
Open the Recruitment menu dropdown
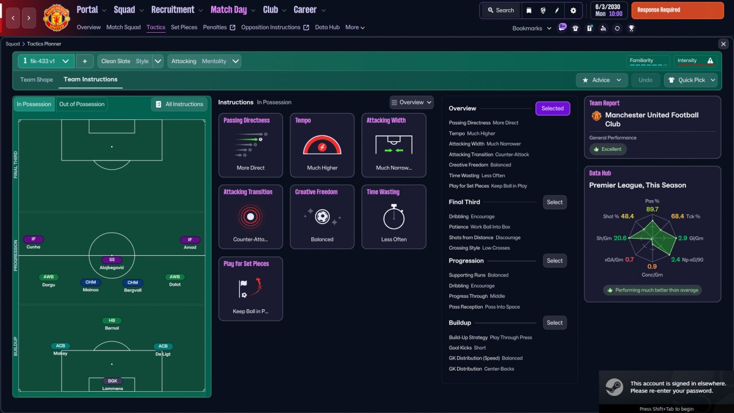pyautogui.click(x=177, y=10)
